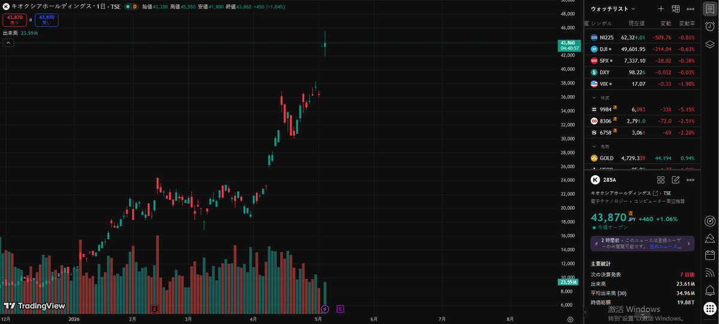Collapse the 先物 section in watchlist
The height and width of the screenshot is (324, 719).
[594, 146]
